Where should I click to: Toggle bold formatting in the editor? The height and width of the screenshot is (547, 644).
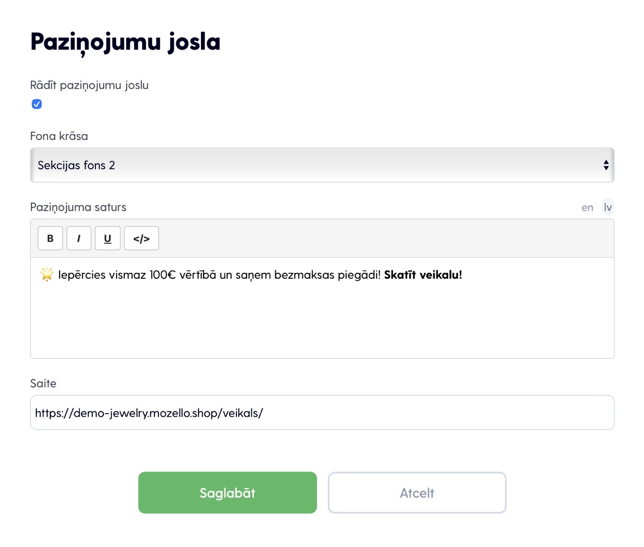tap(50, 238)
